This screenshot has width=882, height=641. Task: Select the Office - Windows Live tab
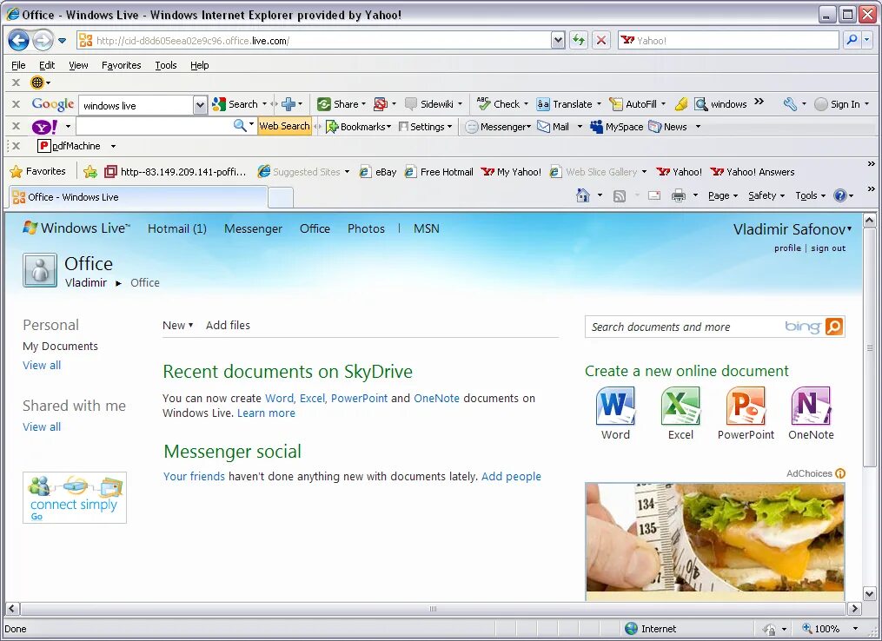pos(138,197)
